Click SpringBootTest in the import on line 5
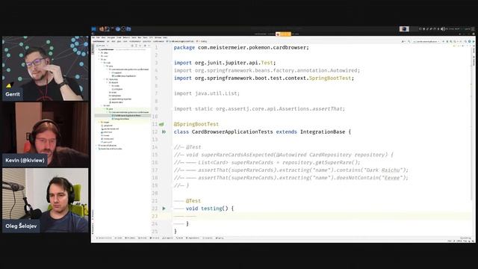The image size is (478, 269). [330, 78]
